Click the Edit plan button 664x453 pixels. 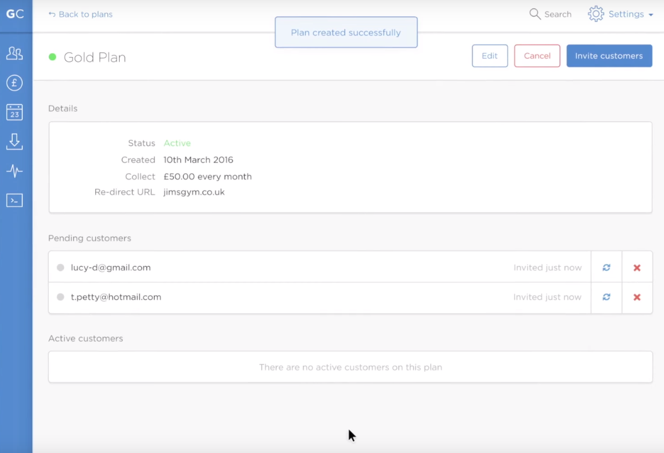(x=490, y=56)
